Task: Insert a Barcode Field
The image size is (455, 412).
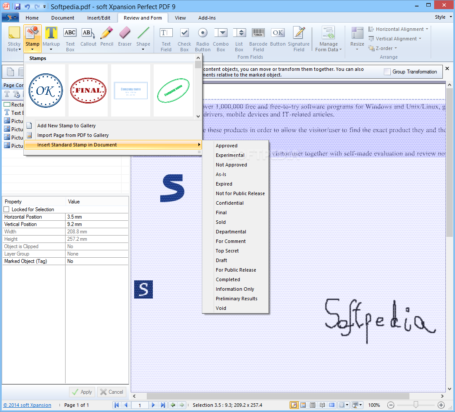Action: point(258,39)
